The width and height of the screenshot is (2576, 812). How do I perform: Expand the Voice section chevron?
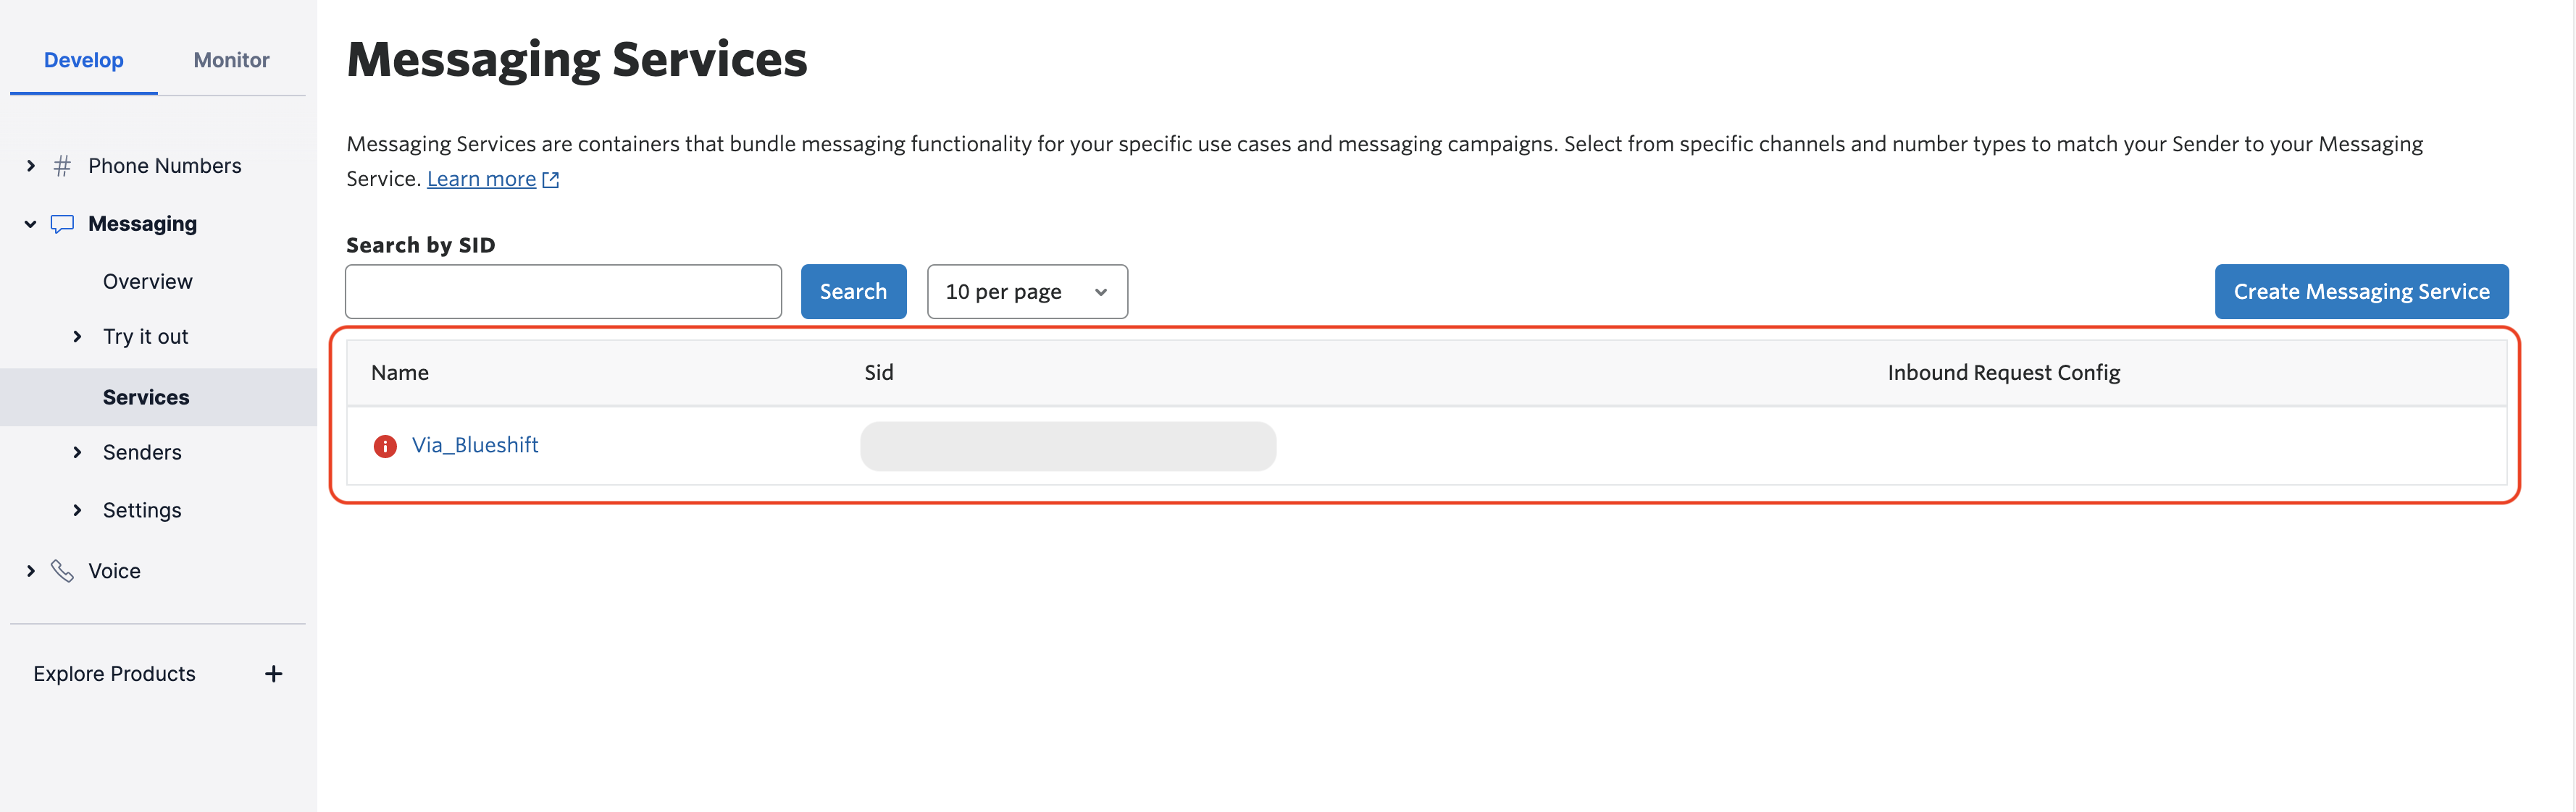click(31, 571)
